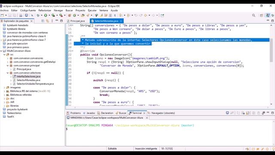Screen dimensions: 275x155
Task: Switch to the Declaration tab
Action: (x=105, y=113)
